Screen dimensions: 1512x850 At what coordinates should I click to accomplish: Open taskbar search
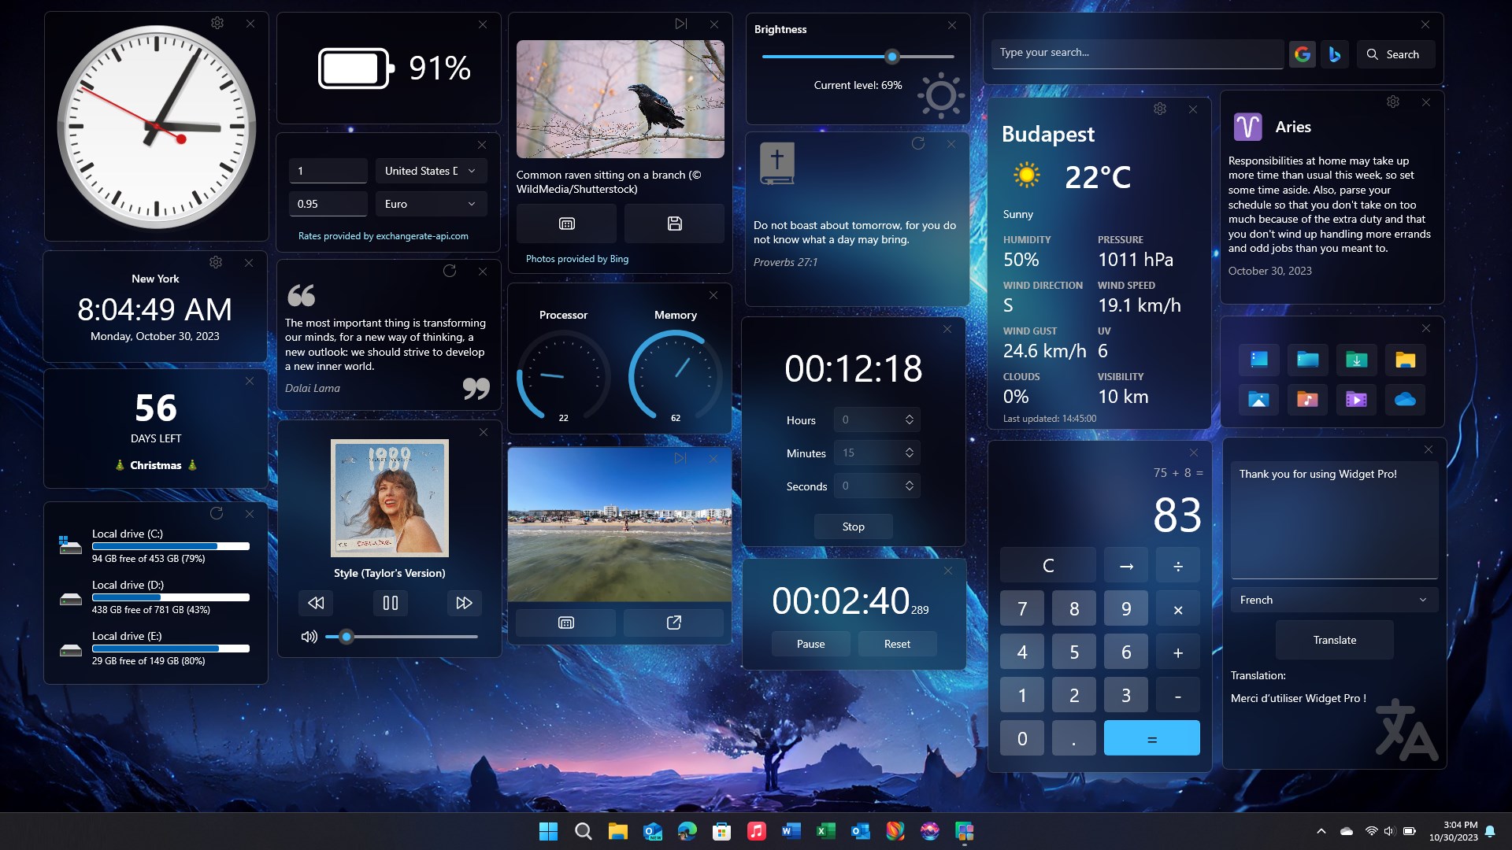(583, 831)
